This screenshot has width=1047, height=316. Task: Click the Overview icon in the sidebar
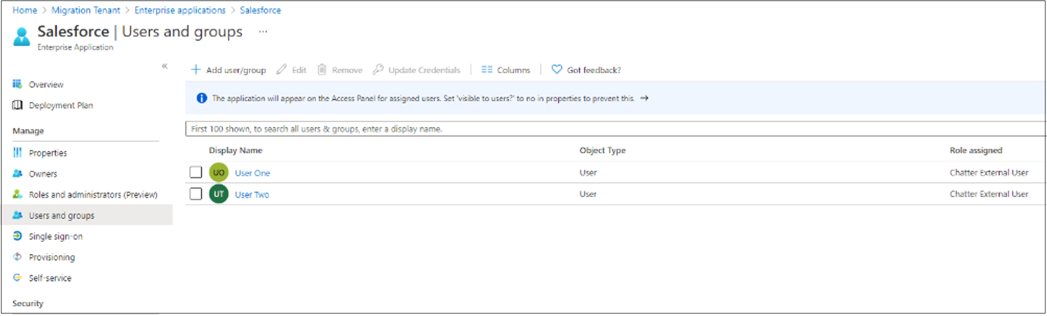[17, 84]
